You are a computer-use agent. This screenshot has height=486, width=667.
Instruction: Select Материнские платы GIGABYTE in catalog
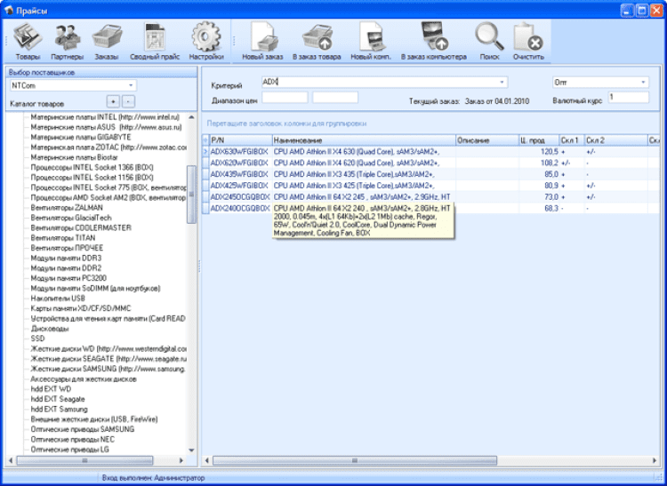click(x=81, y=137)
